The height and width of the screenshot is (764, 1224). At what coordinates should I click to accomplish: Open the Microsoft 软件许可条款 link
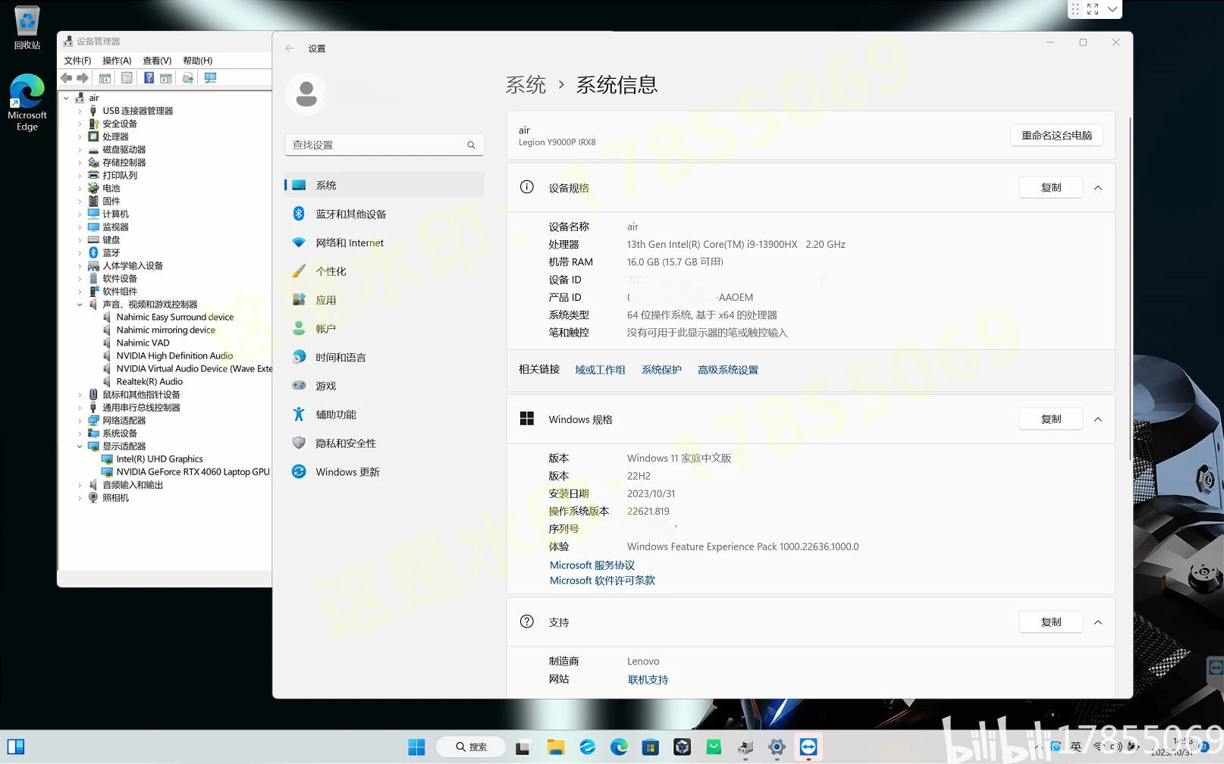click(x=602, y=581)
